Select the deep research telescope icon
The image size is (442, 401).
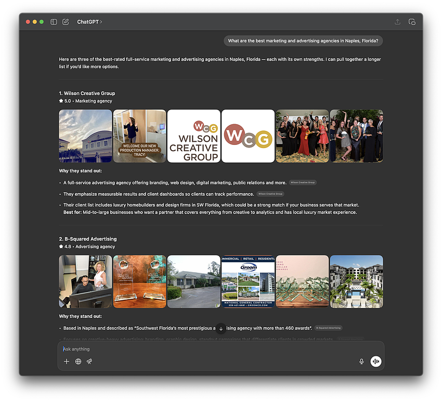tap(89, 361)
